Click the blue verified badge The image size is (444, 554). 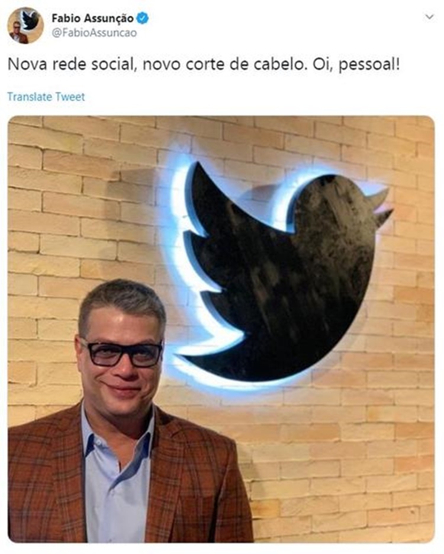coord(142,18)
